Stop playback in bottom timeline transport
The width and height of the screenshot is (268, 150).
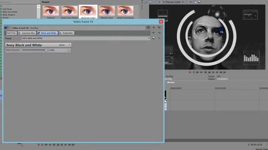point(58,145)
